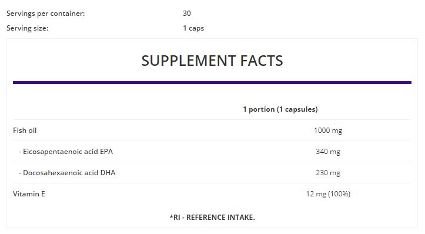
Task: Click the purple divider line
Action: pos(212,82)
